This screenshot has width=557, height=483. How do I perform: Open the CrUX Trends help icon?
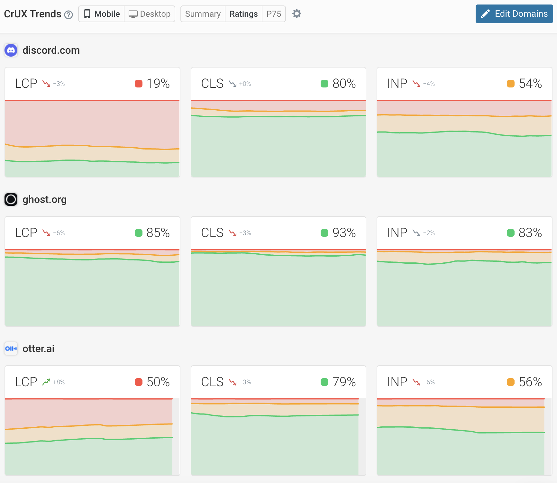pyautogui.click(x=68, y=15)
